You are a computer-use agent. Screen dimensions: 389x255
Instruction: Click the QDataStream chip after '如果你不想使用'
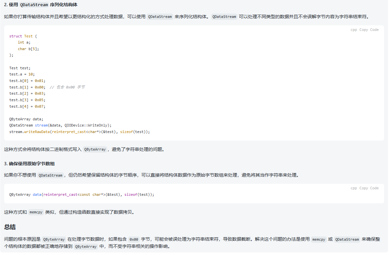point(50,175)
